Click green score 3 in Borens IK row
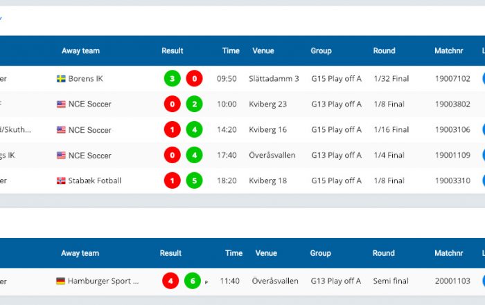The height and width of the screenshot is (305, 485). (x=173, y=78)
